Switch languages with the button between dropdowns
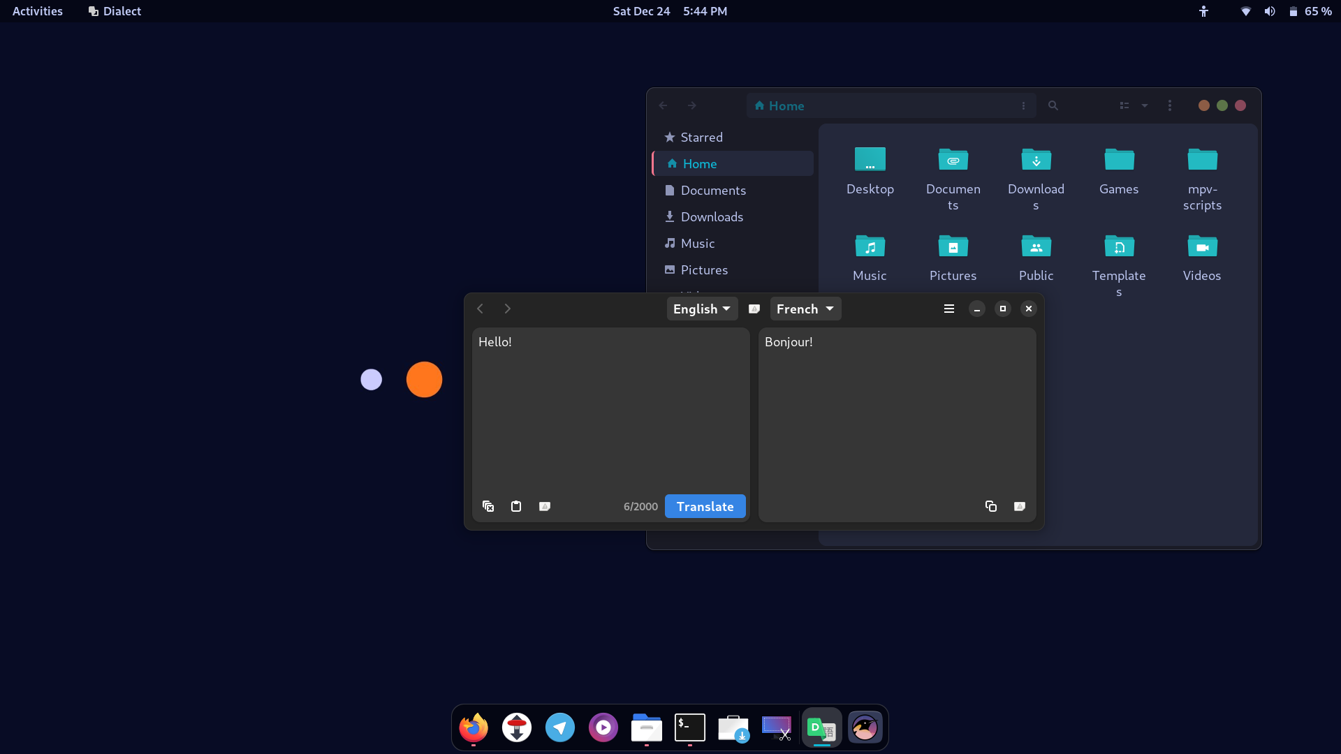Screen dimensions: 1341x754 pyautogui.click(x=754, y=309)
